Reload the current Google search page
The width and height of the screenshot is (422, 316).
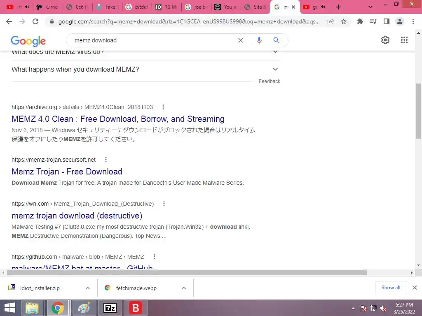coord(35,21)
